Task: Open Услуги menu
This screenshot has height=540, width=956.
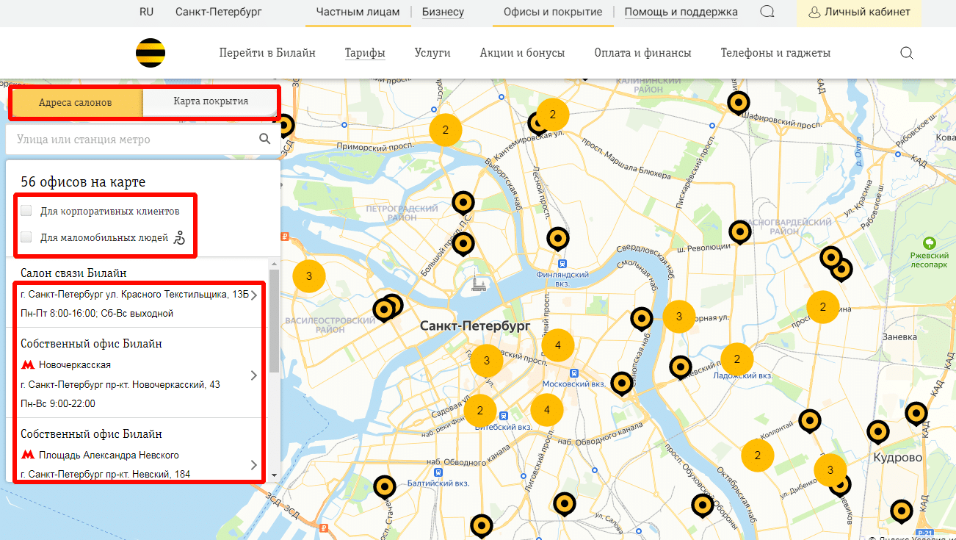Action: [432, 53]
